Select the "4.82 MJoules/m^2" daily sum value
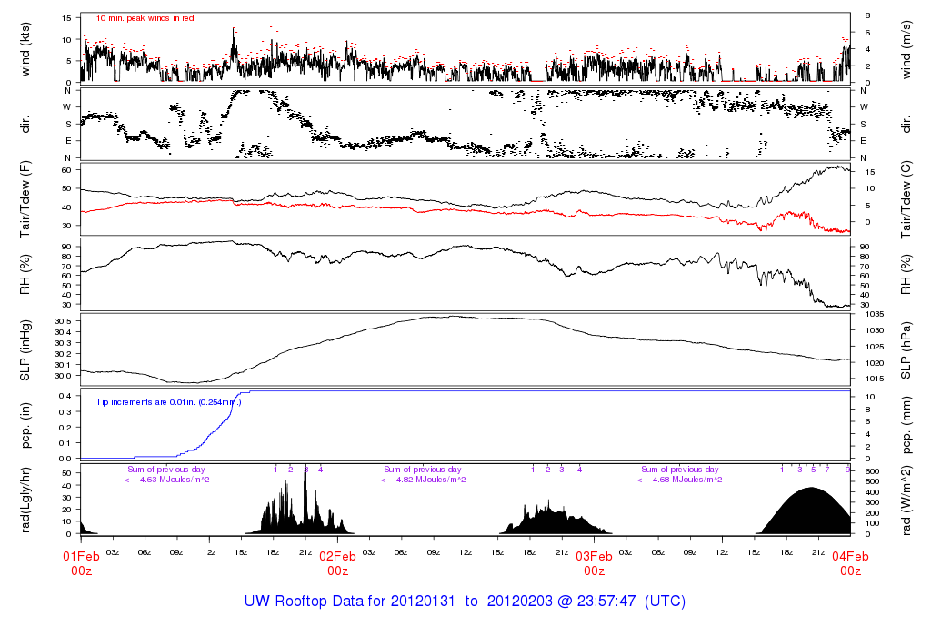This screenshot has height=637, width=931. pyautogui.click(x=431, y=480)
